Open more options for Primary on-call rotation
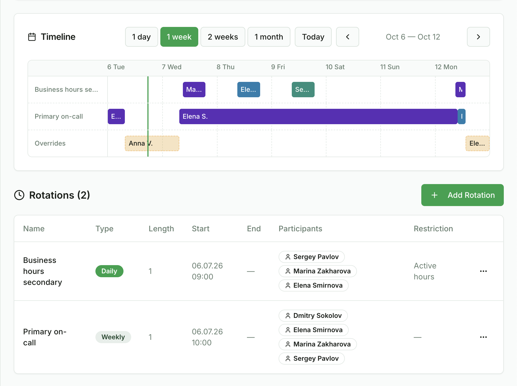Viewport: 517px width, 386px height. click(483, 337)
